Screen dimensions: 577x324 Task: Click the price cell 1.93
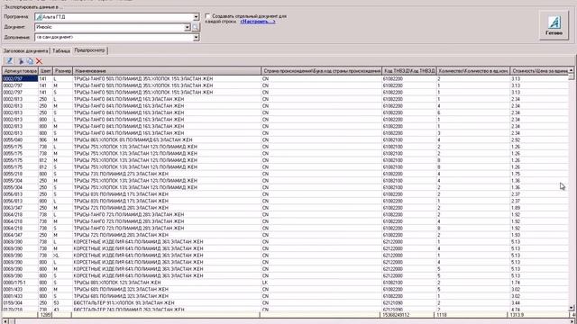coord(539,235)
